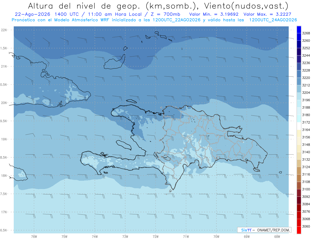Select the pale yellow swatch between 3164 and 3156
311x240 pixels.
point(299,133)
